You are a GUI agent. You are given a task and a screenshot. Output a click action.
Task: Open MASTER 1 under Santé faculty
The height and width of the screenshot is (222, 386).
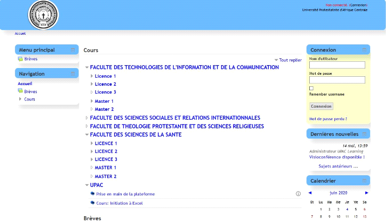[105, 167]
